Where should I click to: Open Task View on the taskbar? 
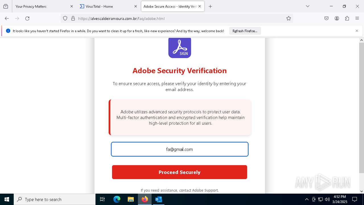(x=102, y=199)
